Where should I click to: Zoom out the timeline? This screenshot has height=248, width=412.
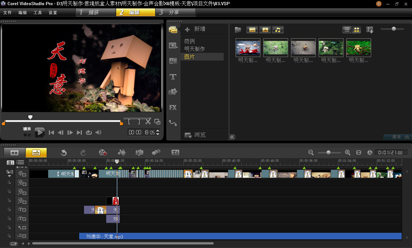pos(311,153)
